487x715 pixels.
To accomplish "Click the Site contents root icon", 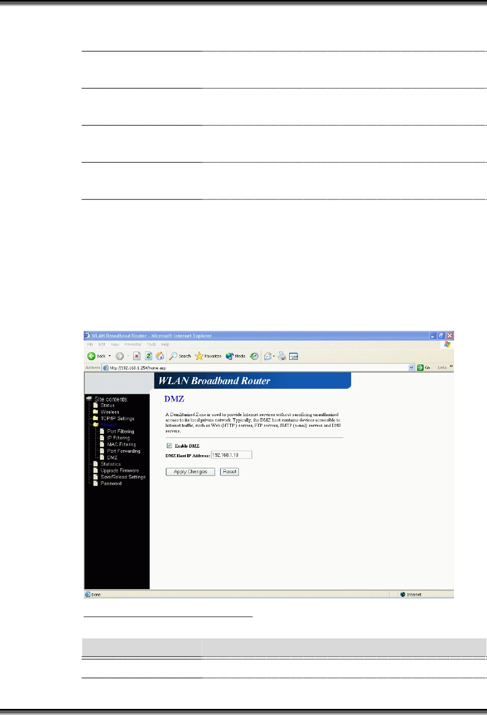I will 89,399.
